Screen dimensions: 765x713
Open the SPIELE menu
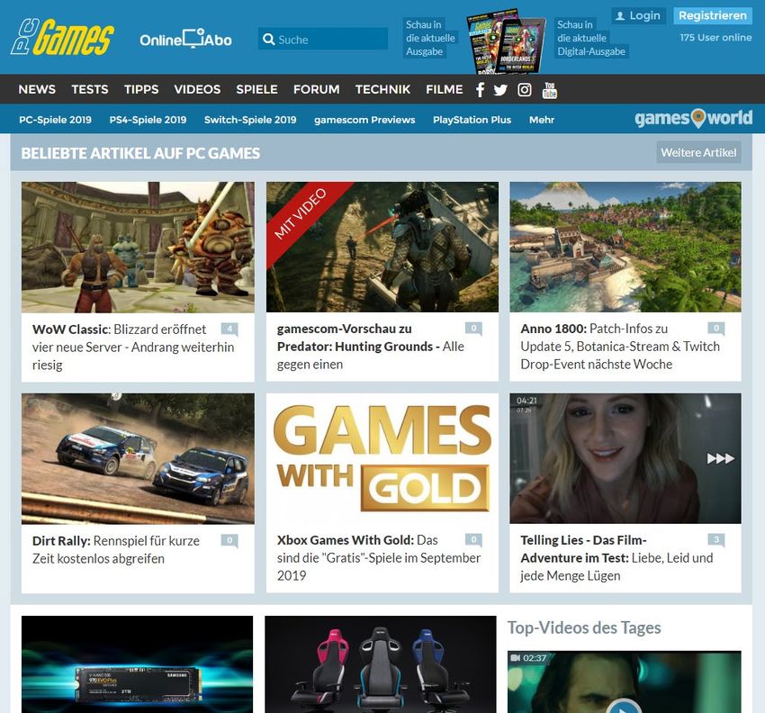257,89
